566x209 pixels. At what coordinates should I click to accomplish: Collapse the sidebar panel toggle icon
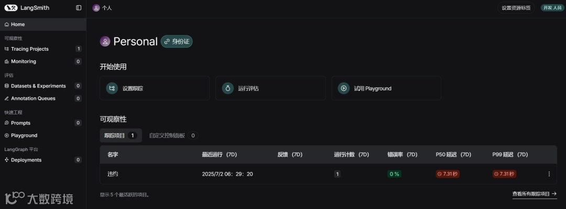(x=79, y=8)
